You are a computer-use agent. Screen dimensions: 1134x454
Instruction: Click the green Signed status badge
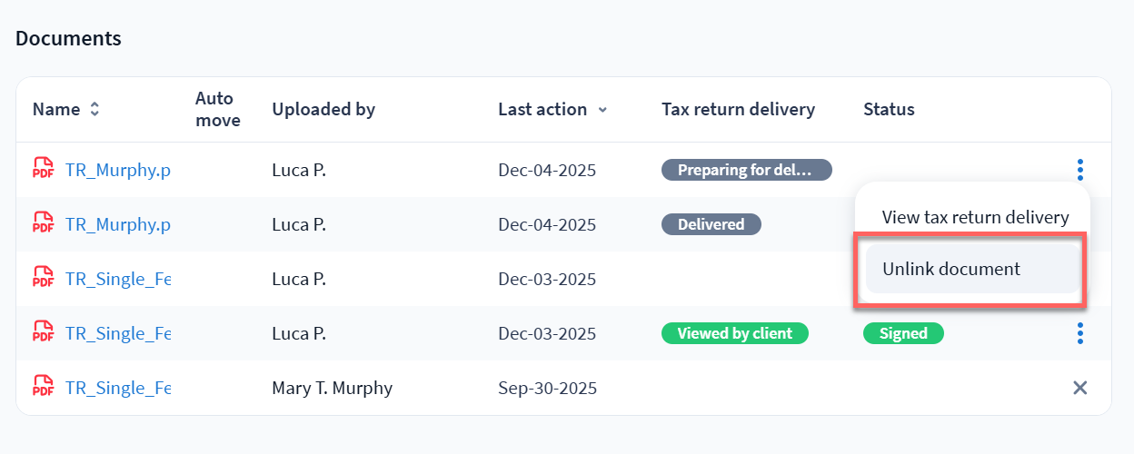[903, 333]
